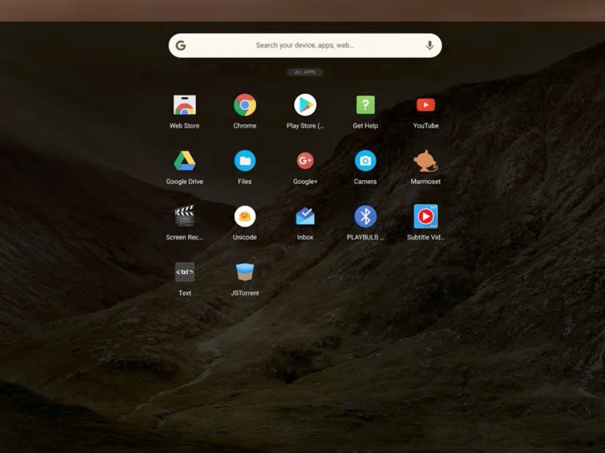Launch the Text editor app
The height and width of the screenshot is (453, 605).
[185, 272]
